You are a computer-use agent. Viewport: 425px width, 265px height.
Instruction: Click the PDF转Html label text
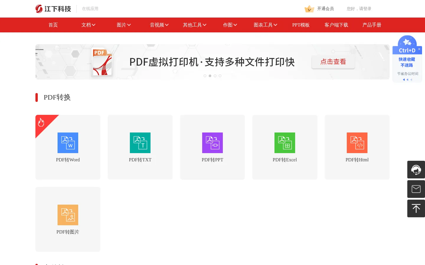click(x=357, y=160)
